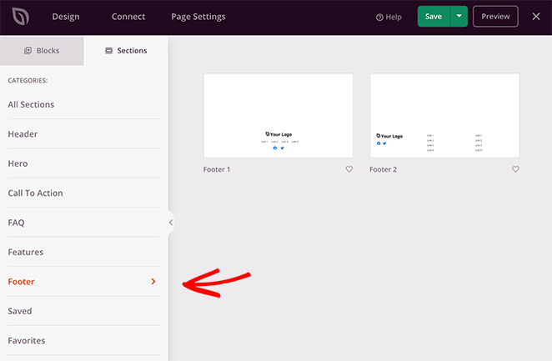Select the Hero category
This screenshot has height=361, width=552.
[17, 163]
